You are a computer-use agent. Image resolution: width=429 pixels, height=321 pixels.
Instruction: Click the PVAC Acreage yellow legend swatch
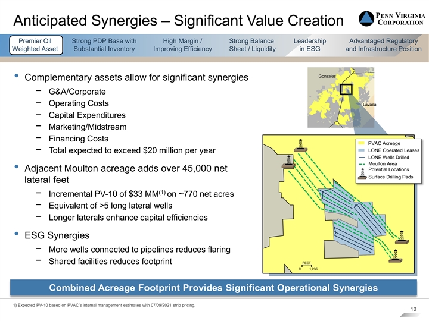[362, 143]
